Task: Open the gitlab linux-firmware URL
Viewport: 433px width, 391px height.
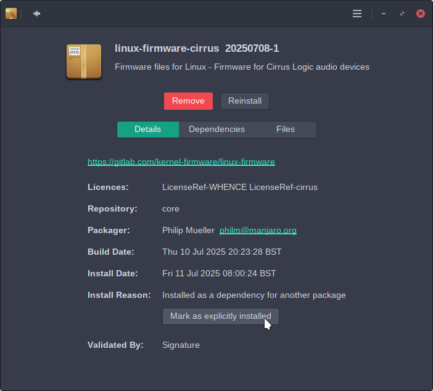Action: click(x=181, y=162)
